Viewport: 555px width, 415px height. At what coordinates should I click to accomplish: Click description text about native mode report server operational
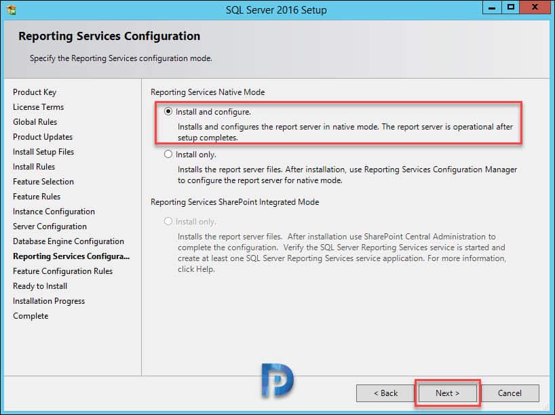pyautogui.click(x=345, y=132)
